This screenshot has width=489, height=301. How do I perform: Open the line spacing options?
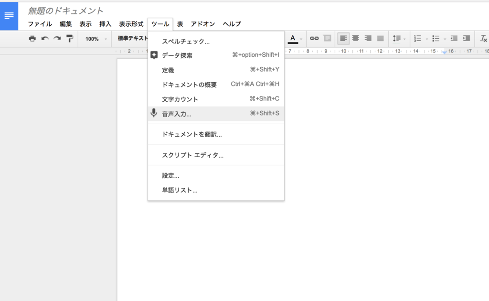click(396, 38)
